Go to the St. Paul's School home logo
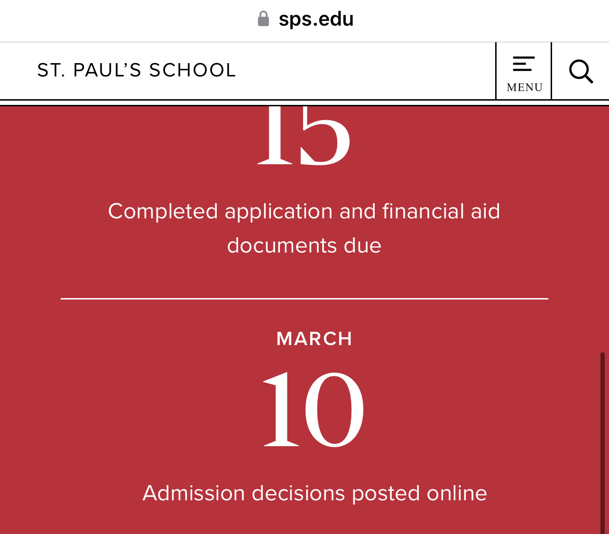 (137, 70)
